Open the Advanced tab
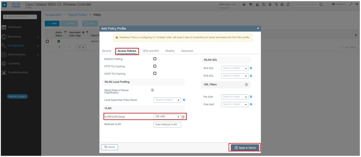Viewport: 361px width, 157px height. coord(187,51)
